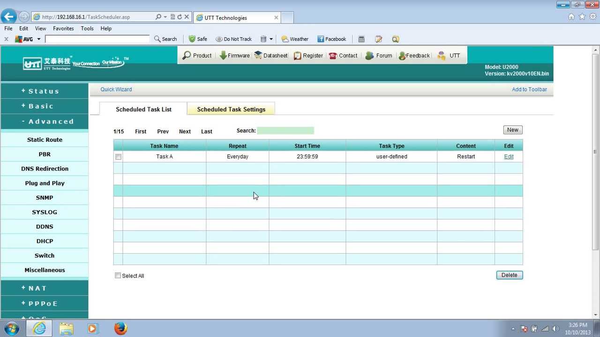This screenshot has width=600, height=337.
Task: Click the volume speaker tray icon
Action: [555, 329]
